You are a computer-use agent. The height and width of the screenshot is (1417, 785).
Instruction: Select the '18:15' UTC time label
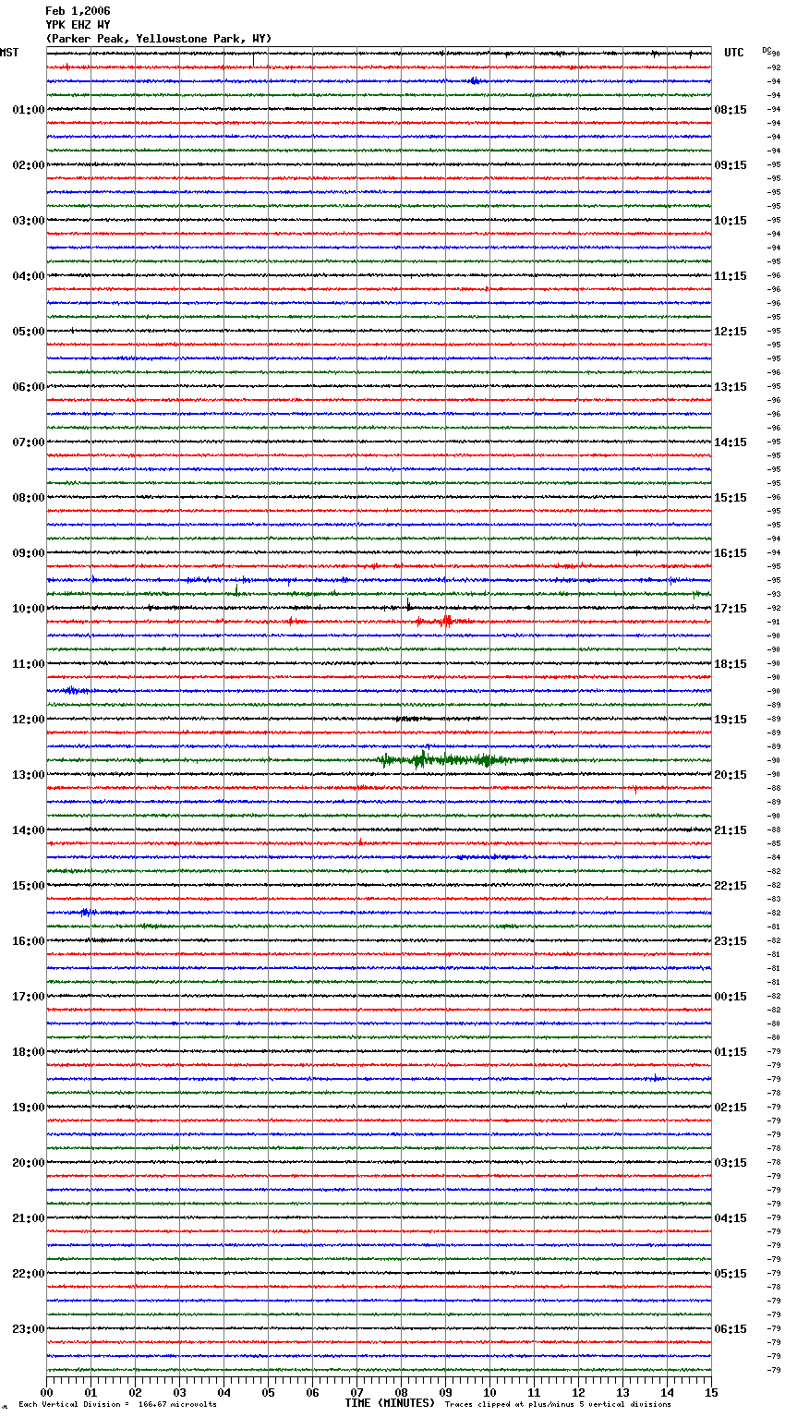731,664
